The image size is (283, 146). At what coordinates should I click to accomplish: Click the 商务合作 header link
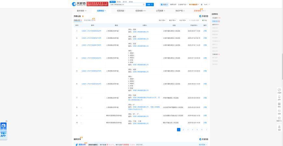coord(173,5)
